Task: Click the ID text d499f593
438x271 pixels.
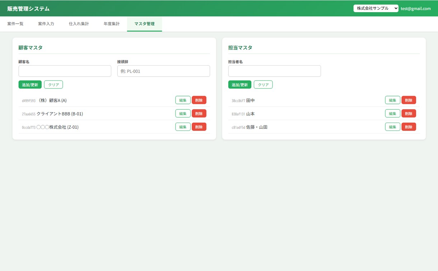Action: (x=29, y=101)
